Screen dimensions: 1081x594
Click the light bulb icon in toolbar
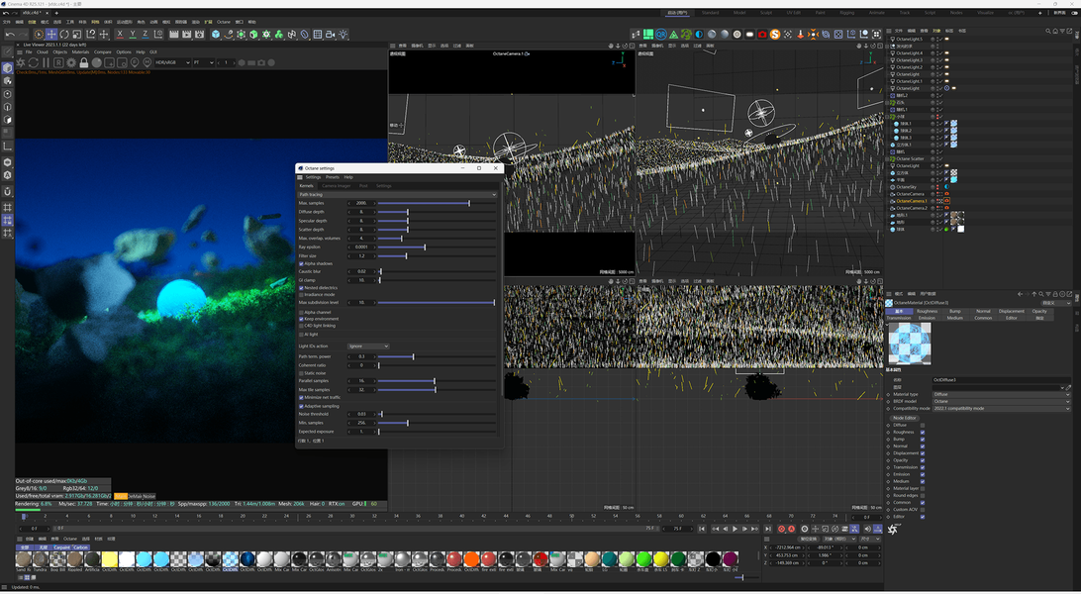click(x=344, y=35)
